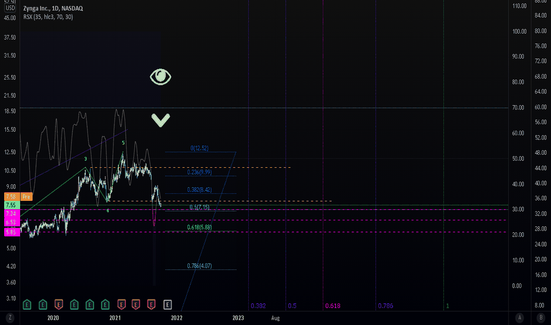Click the 0.5 Fib time zone label

293,305
